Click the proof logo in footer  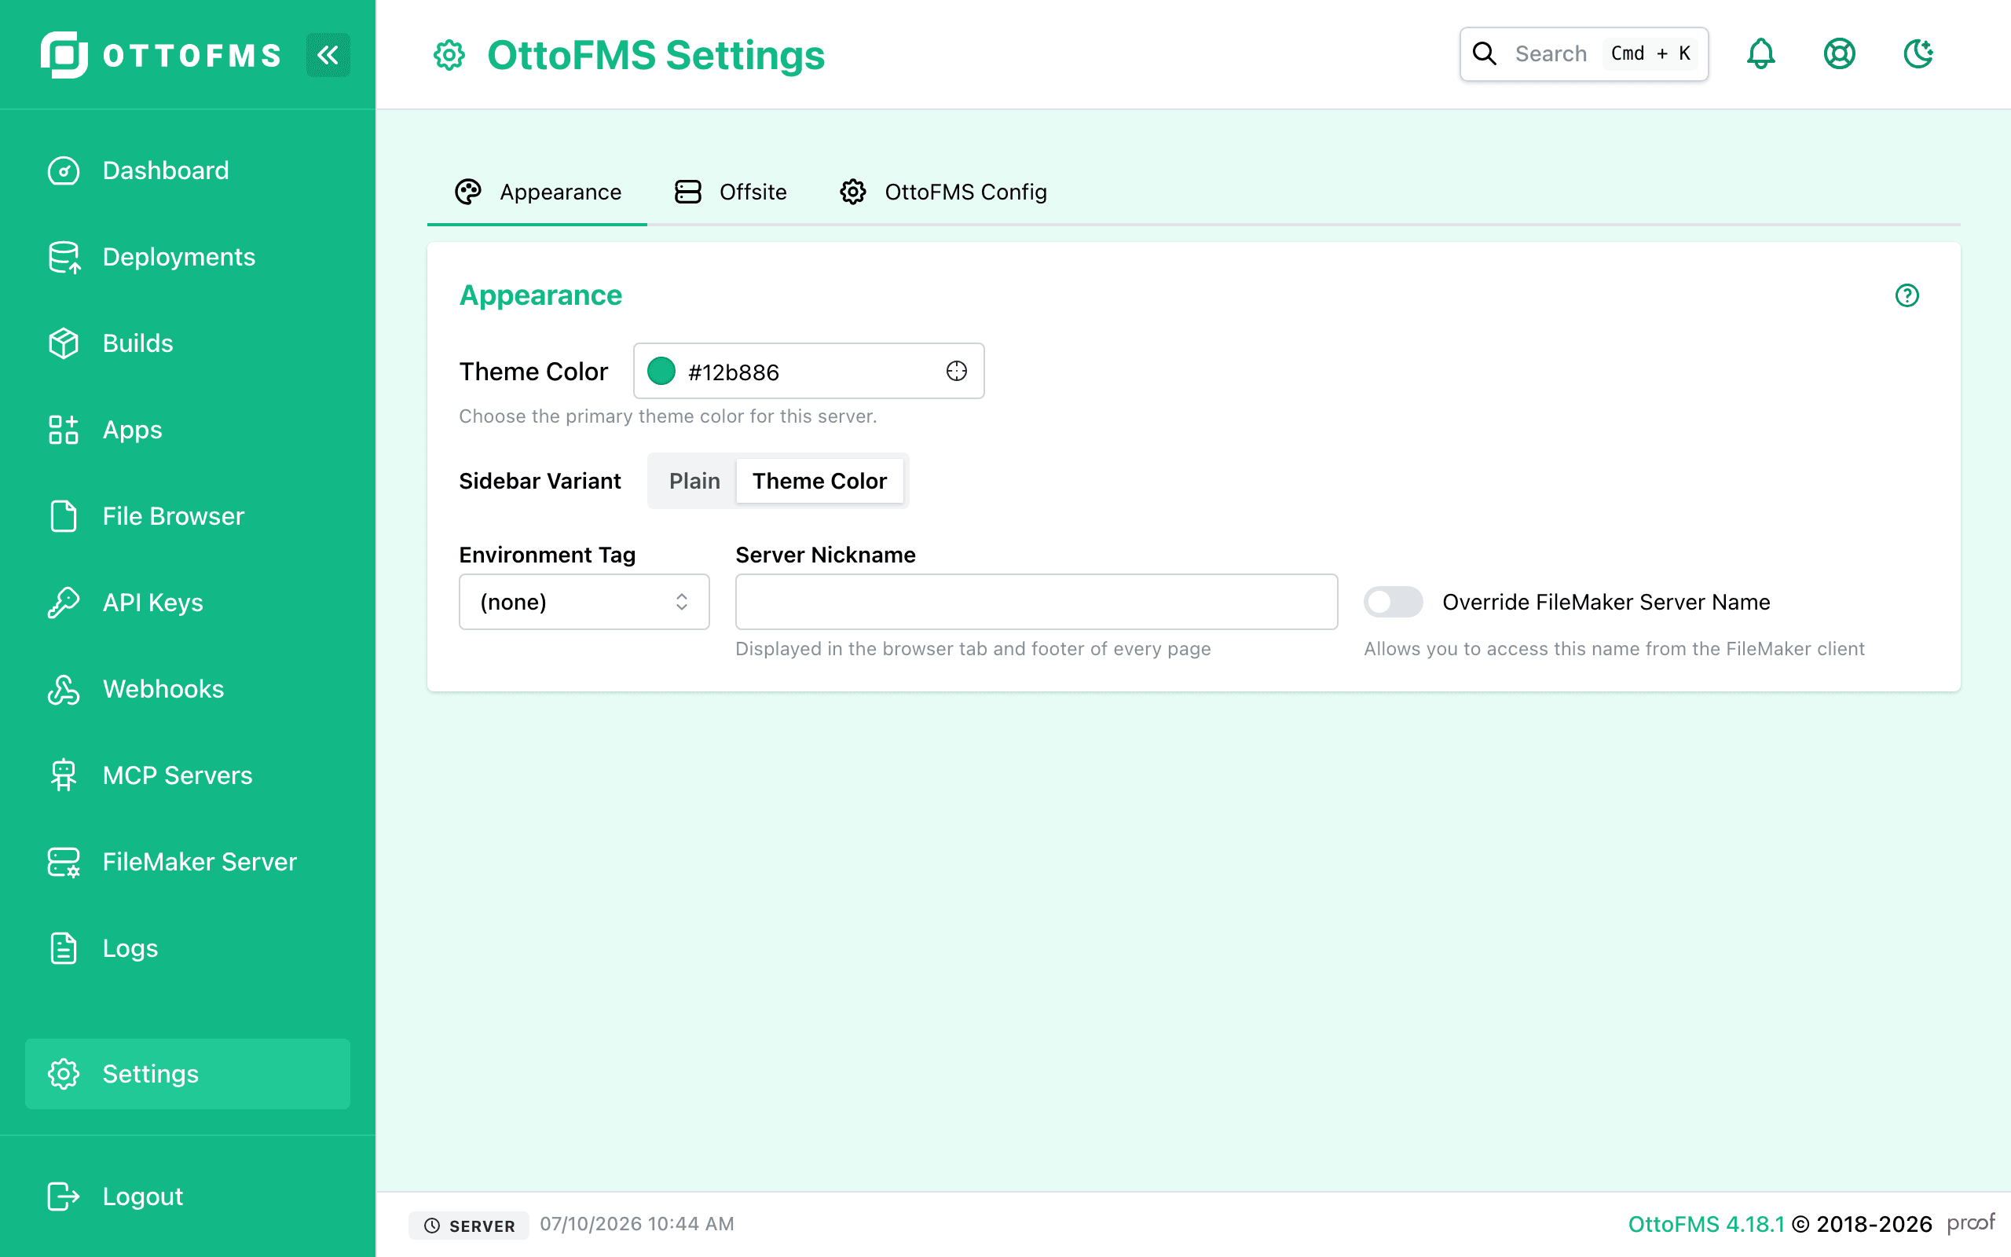pos(1970,1223)
